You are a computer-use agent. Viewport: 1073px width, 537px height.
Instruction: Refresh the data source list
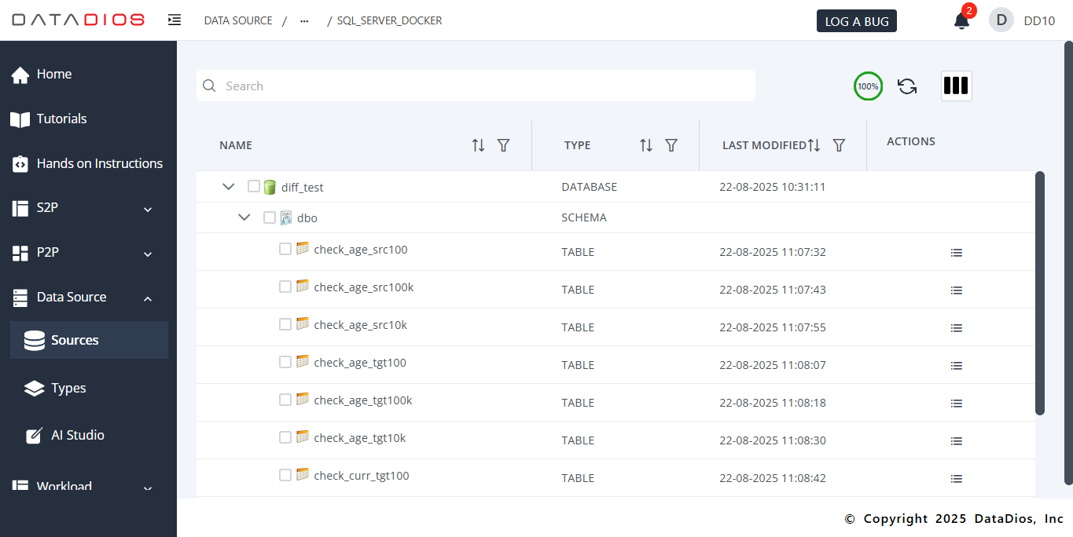click(x=907, y=86)
